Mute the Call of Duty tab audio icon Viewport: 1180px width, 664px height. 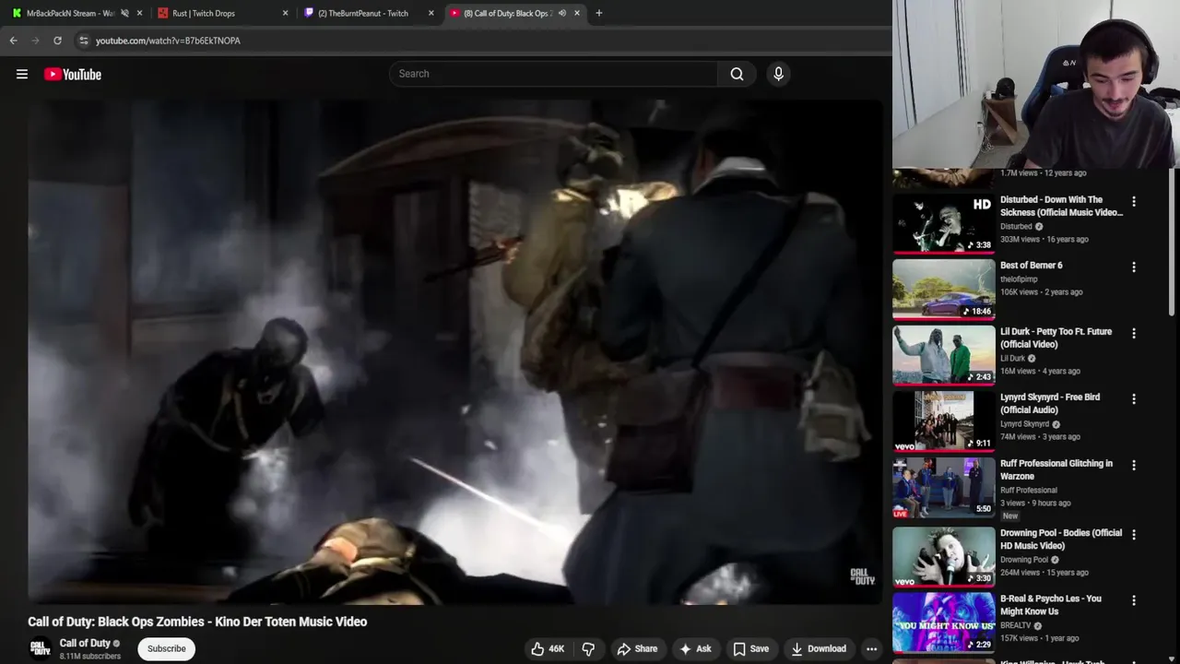tap(561, 13)
